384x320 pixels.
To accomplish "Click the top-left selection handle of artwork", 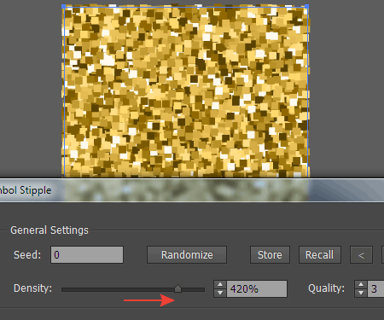I will [64, 6].
